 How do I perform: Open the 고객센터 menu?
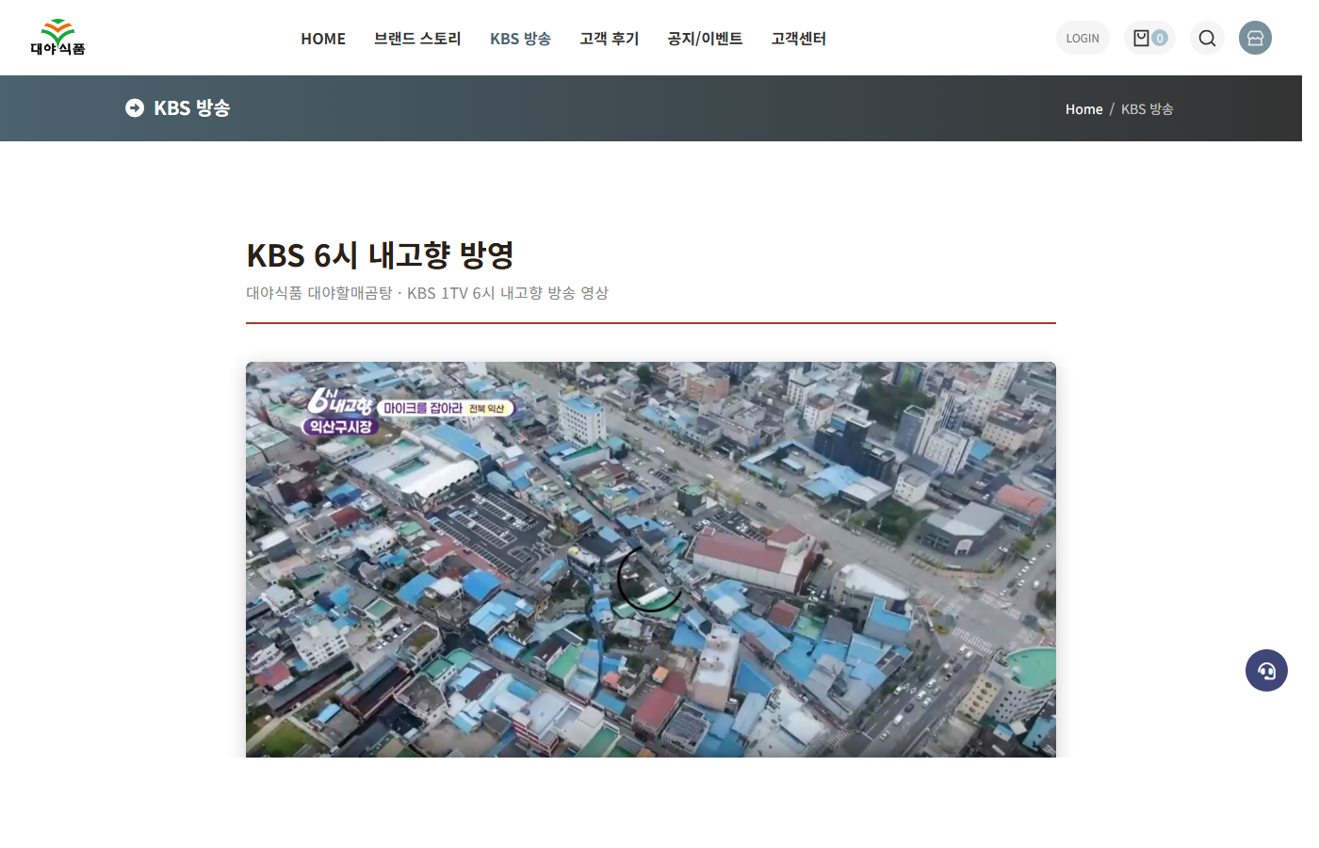click(x=798, y=39)
